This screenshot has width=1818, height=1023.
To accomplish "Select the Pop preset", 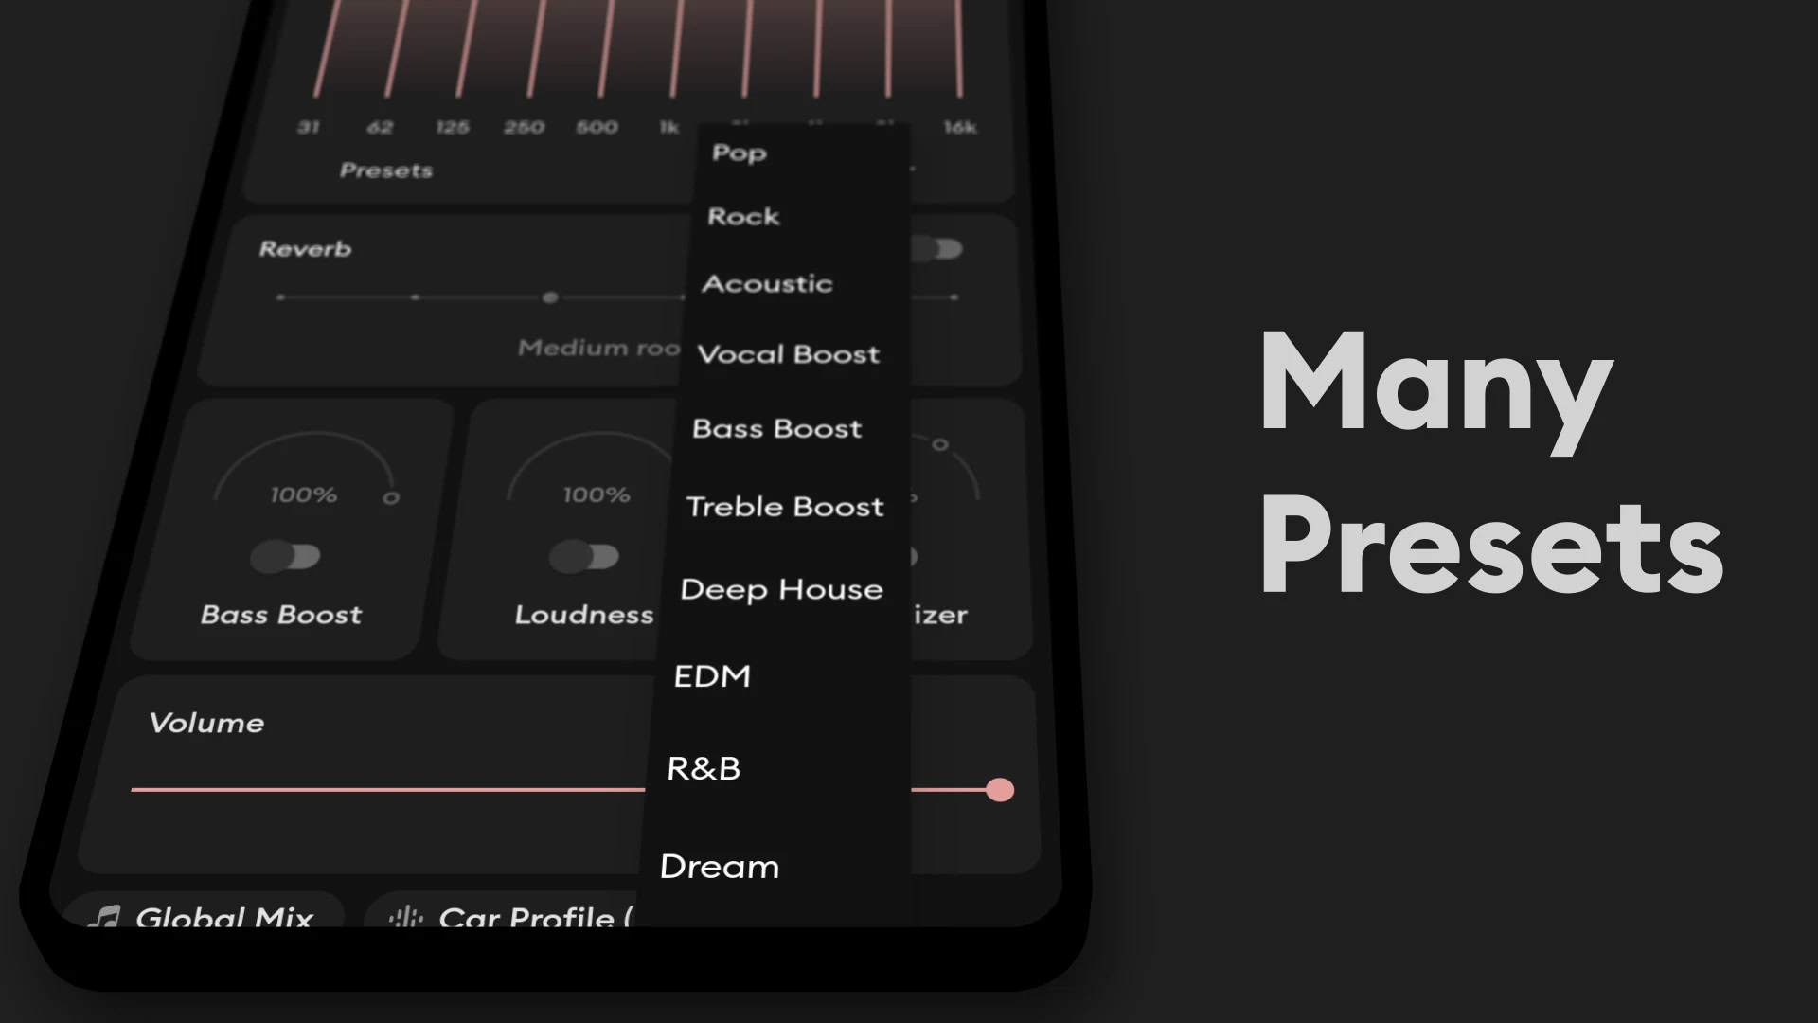I will coord(740,152).
